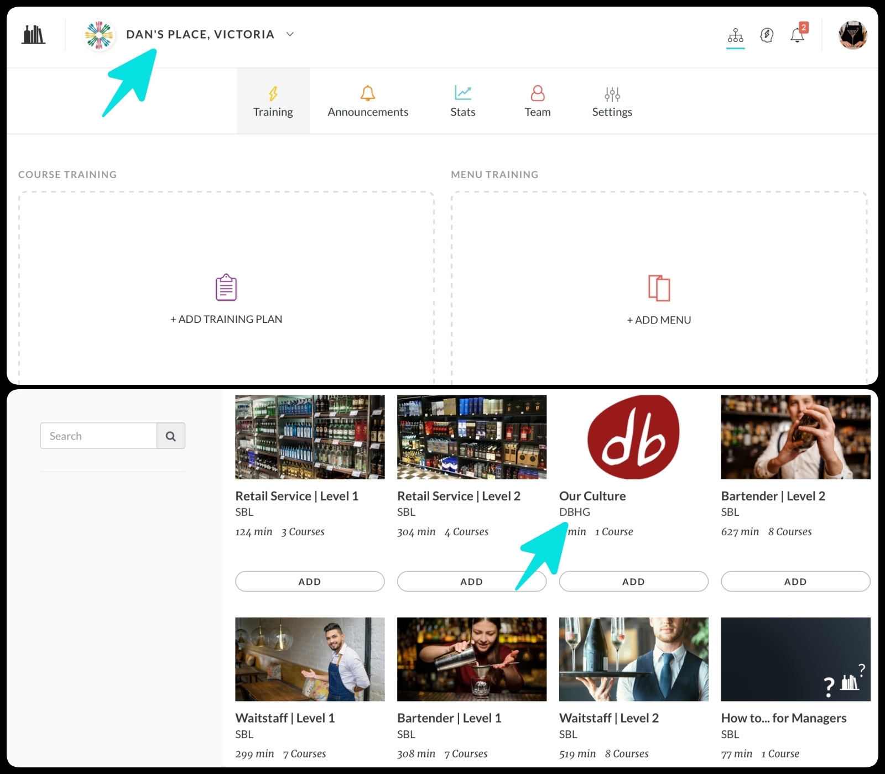Expand the Dan's Place, Victoria dropdown chevron
Screen dimensions: 885x774
tap(290, 34)
